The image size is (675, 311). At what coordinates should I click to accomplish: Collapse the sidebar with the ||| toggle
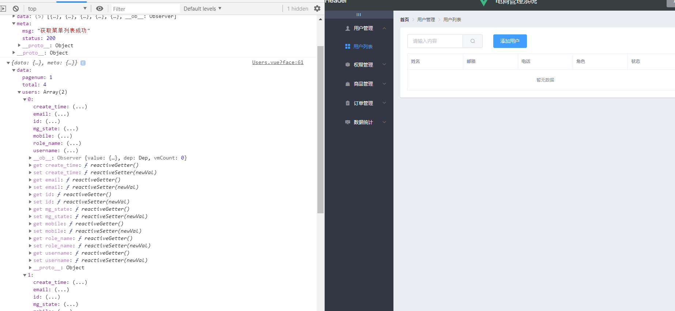(x=359, y=15)
